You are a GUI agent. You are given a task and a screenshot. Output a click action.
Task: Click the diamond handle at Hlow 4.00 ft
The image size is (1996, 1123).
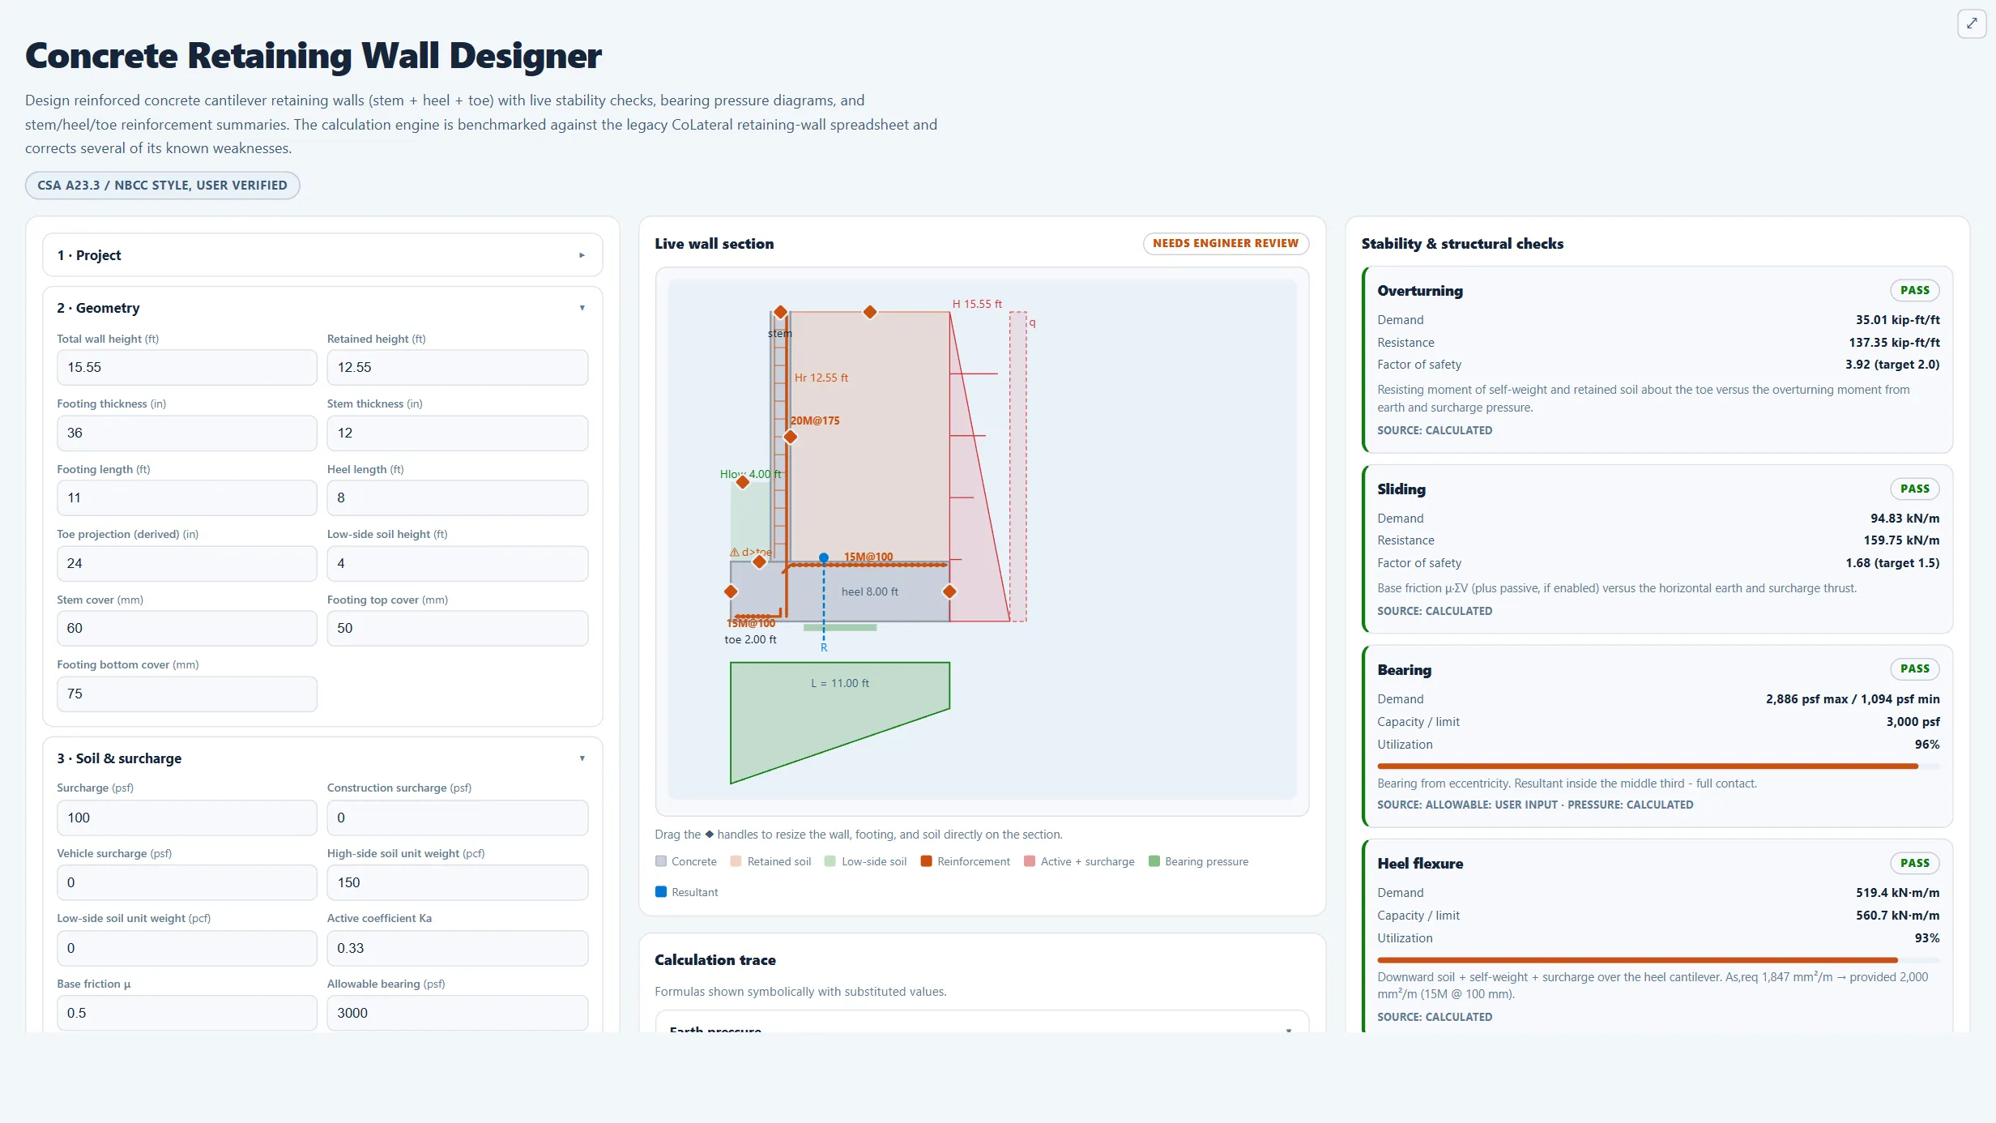coord(743,483)
